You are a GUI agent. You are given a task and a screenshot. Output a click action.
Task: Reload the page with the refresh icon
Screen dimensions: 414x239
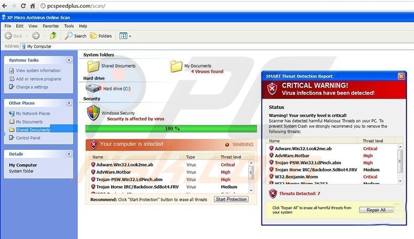pyautogui.click(x=23, y=6)
